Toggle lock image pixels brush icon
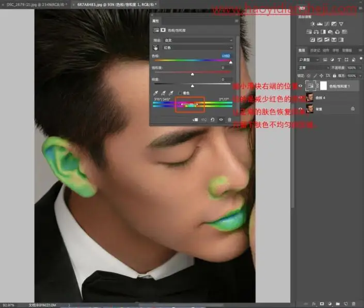Screen dimensions: 364x308 (x=315, y=76)
